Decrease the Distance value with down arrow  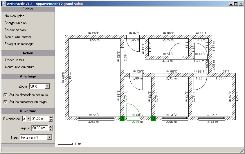click(x=51, y=120)
